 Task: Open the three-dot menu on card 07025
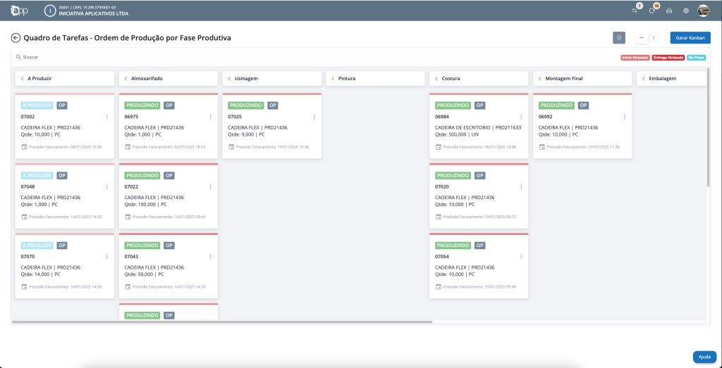(x=314, y=117)
